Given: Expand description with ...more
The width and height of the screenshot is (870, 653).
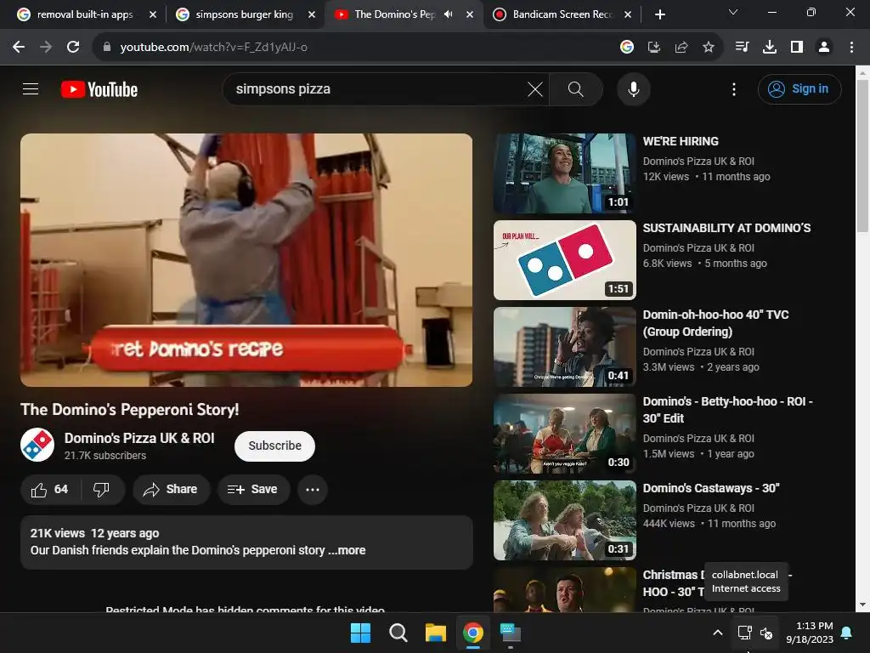Looking at the screenshot, I should (x=347, y=550).
